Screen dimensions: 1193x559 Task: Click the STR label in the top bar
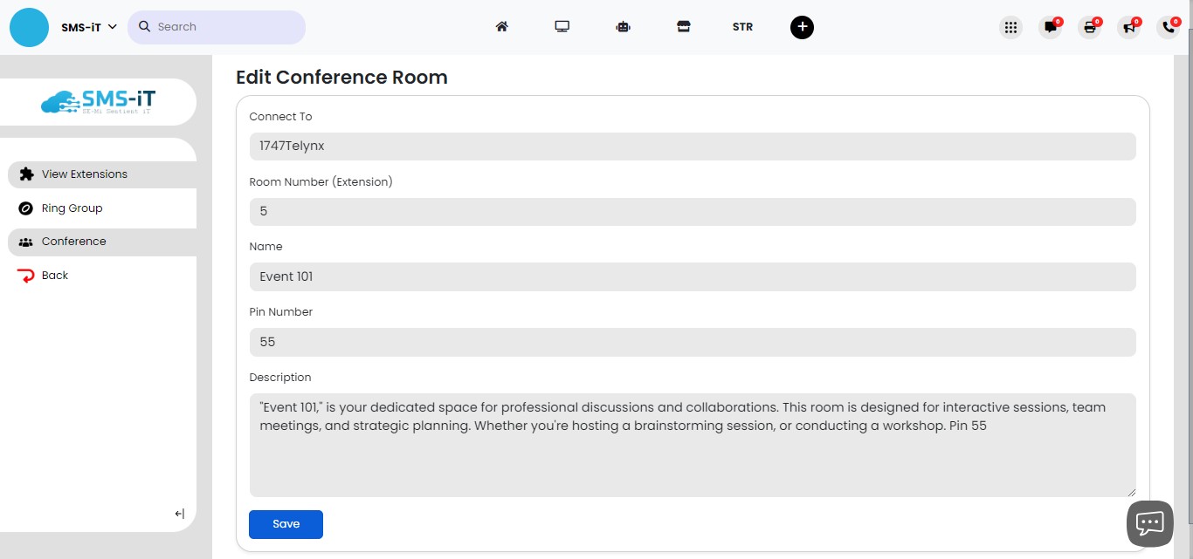(x=742, y=27)
